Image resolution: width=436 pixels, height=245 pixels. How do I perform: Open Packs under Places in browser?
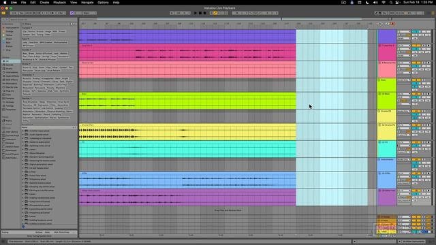click(12, 120)
